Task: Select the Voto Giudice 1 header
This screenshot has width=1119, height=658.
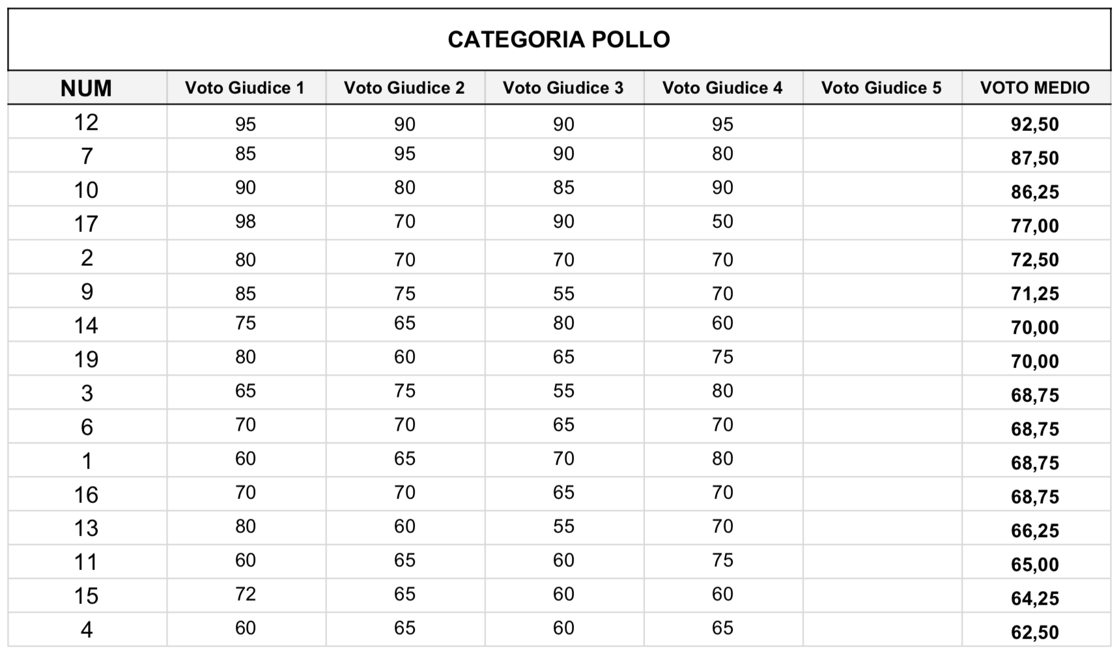Action: pos(246,87)
